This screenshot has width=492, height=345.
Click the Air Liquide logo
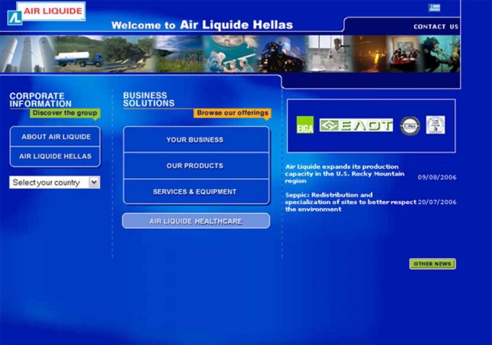(x=46, y=12)
